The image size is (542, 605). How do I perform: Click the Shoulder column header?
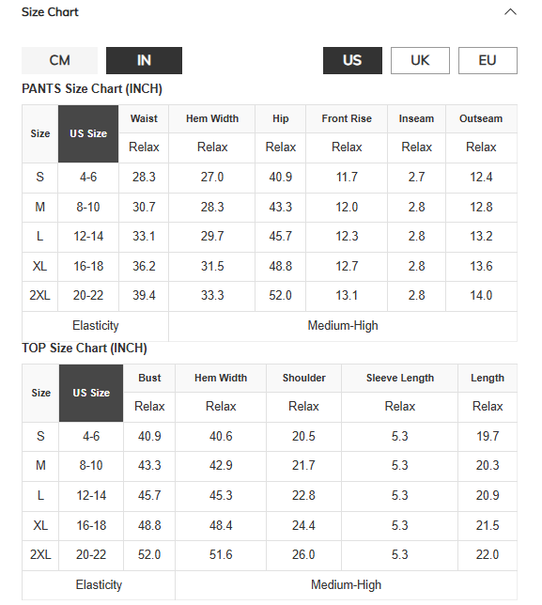(x=303, y=378)
